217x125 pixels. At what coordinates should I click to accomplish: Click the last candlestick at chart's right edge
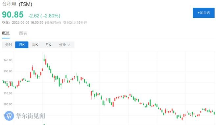[214, 113]
